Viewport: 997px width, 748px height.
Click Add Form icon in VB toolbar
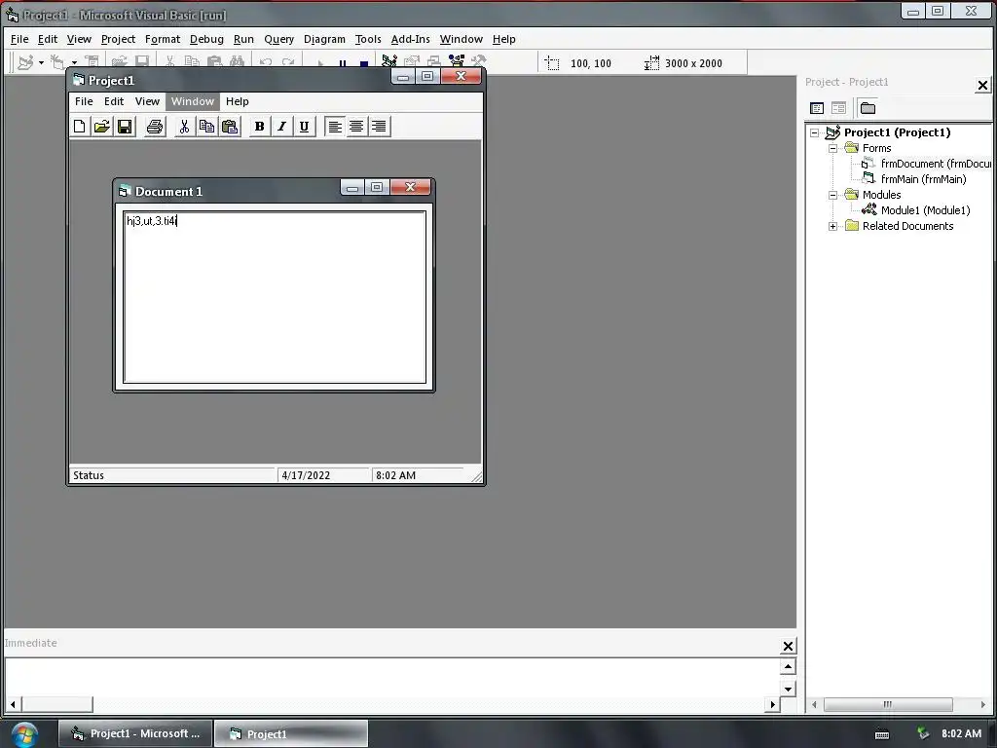pyautogui.click(x=57, y=62)
